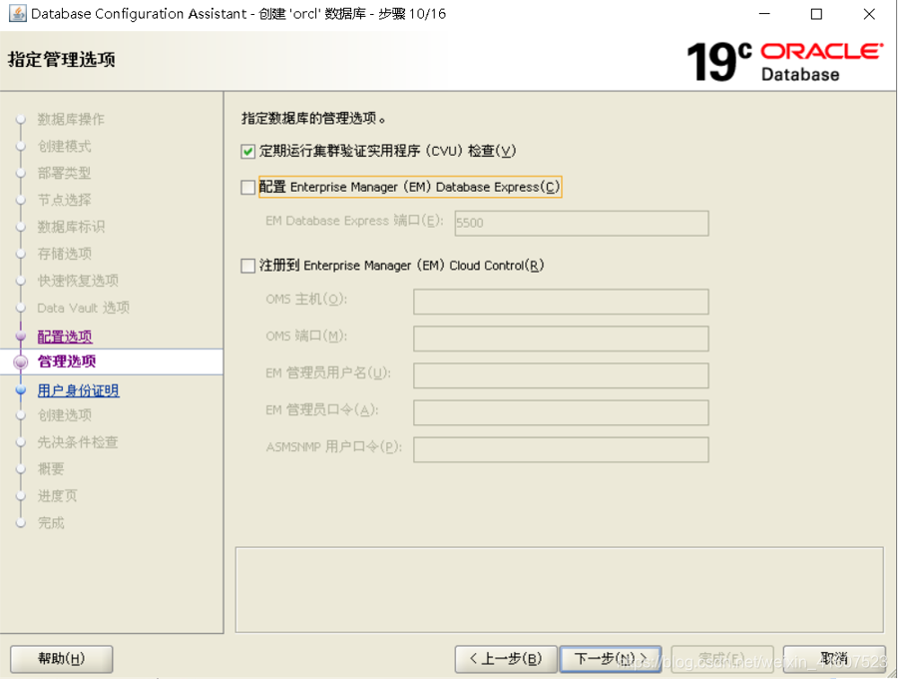The height and width of the screenshot is (681, 898).
Task: Click the 数据库操作 step in sidebar
Action: pyautogui.click(x=71, y=119)
